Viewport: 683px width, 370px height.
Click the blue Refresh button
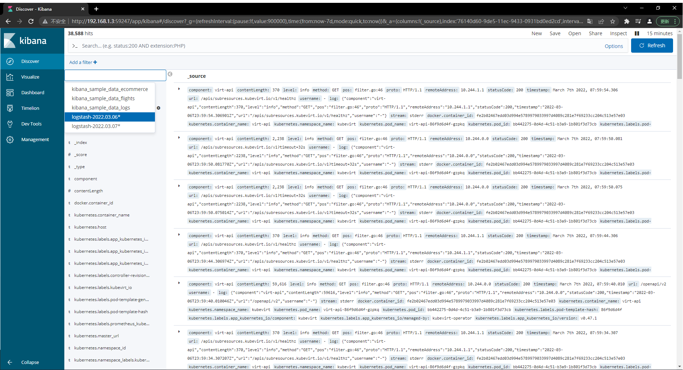point(652,45)
